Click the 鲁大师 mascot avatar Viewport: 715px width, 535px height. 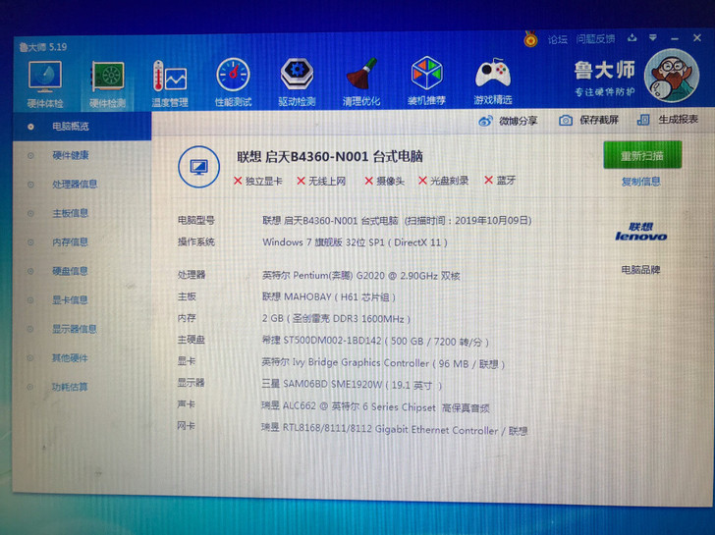(x=671, y=76)
